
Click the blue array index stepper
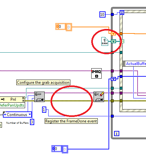[x=53, y=148]
